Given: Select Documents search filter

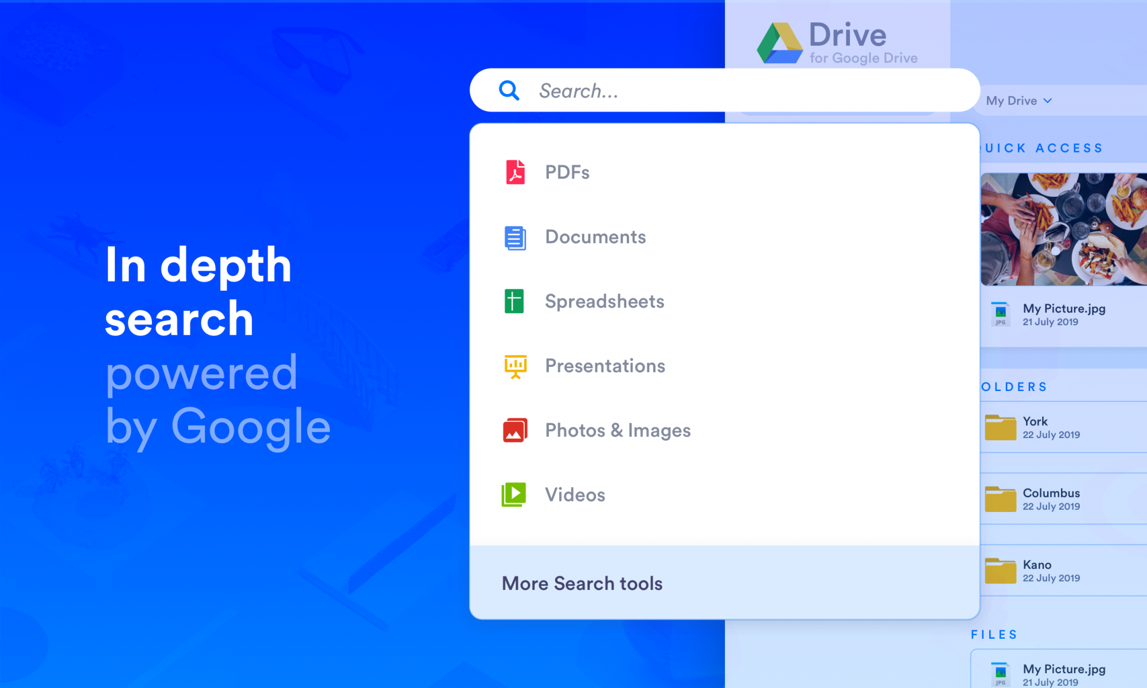Looking at the screenshot, I should click(x=724, y=237).
